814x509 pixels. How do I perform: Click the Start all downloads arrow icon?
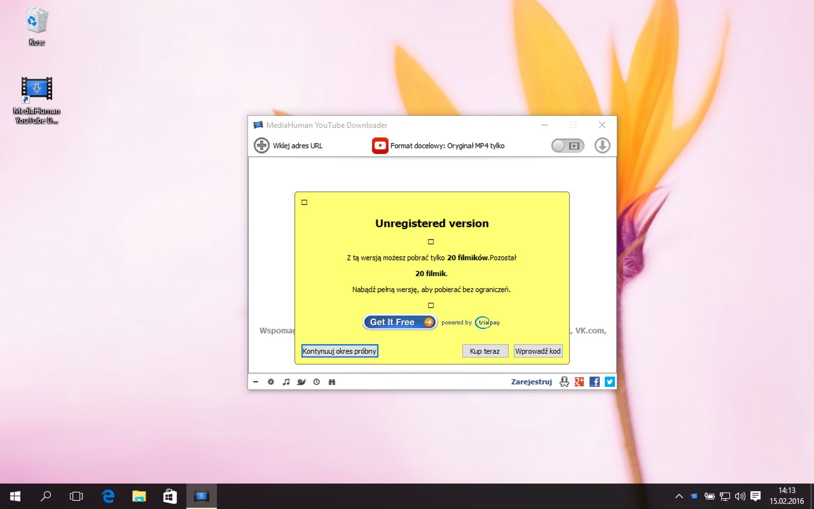pos(602,145)
